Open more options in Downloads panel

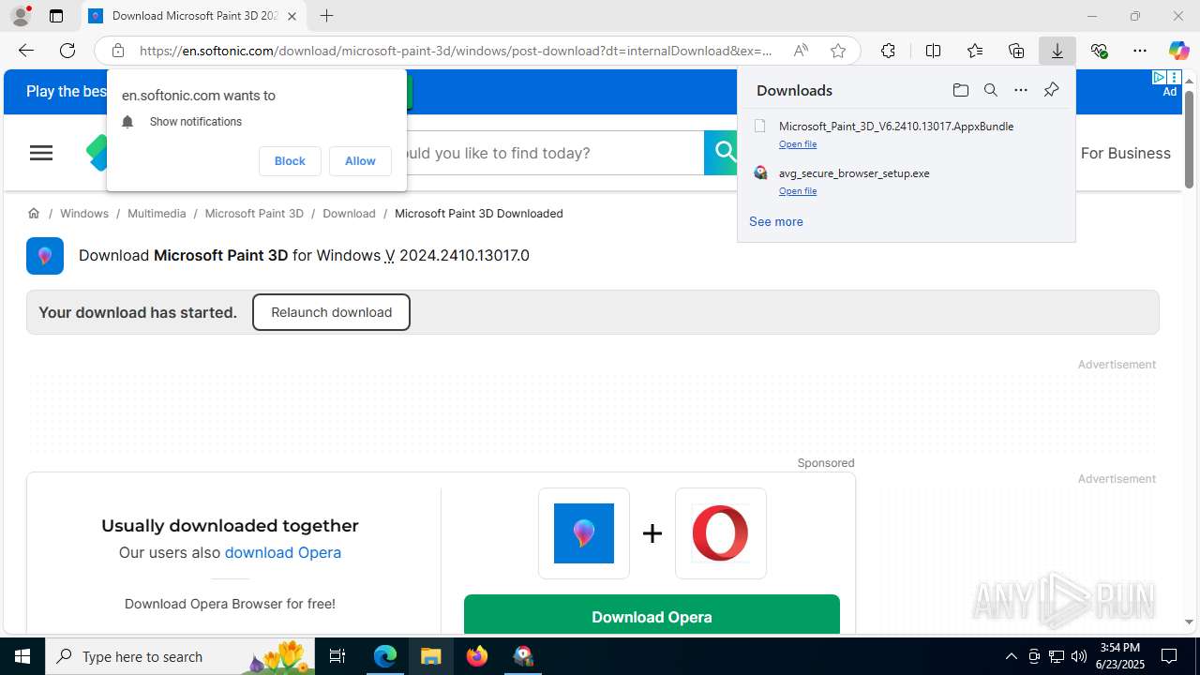[x=1021, y=90]
